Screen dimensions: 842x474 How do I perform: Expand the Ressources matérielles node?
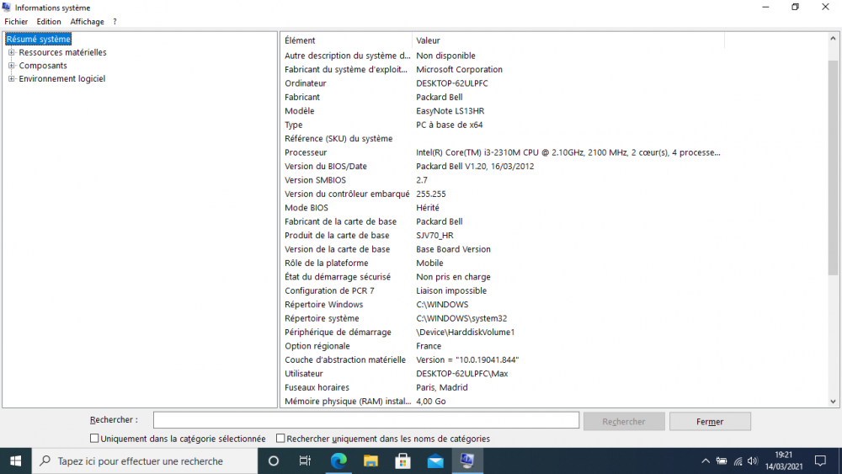(x=11, y=52)
